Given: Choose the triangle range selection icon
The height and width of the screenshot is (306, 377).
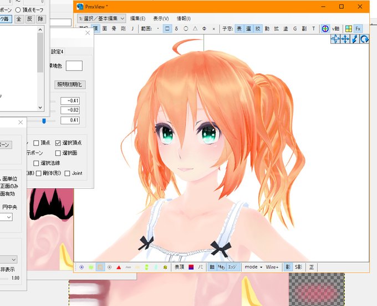Looking at the screenshot, I should [195, 29].
